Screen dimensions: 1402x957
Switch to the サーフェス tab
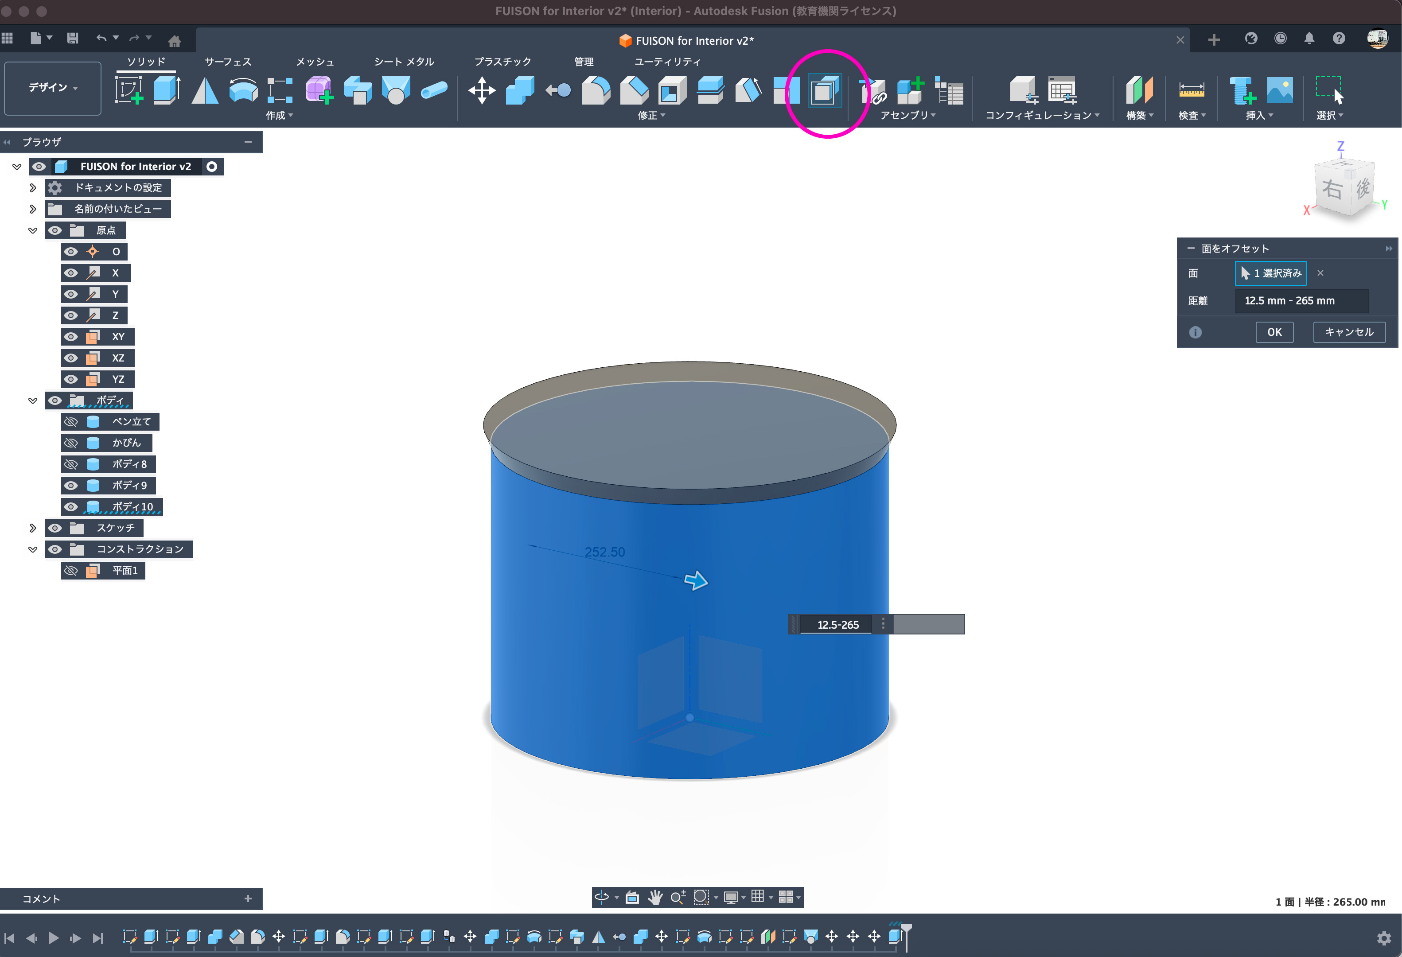227,62
